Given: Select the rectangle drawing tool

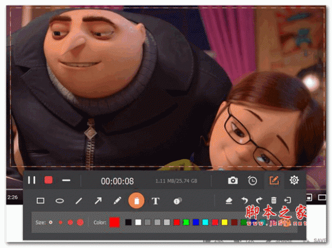Looking at the screenshot, I should click(40, 200).
